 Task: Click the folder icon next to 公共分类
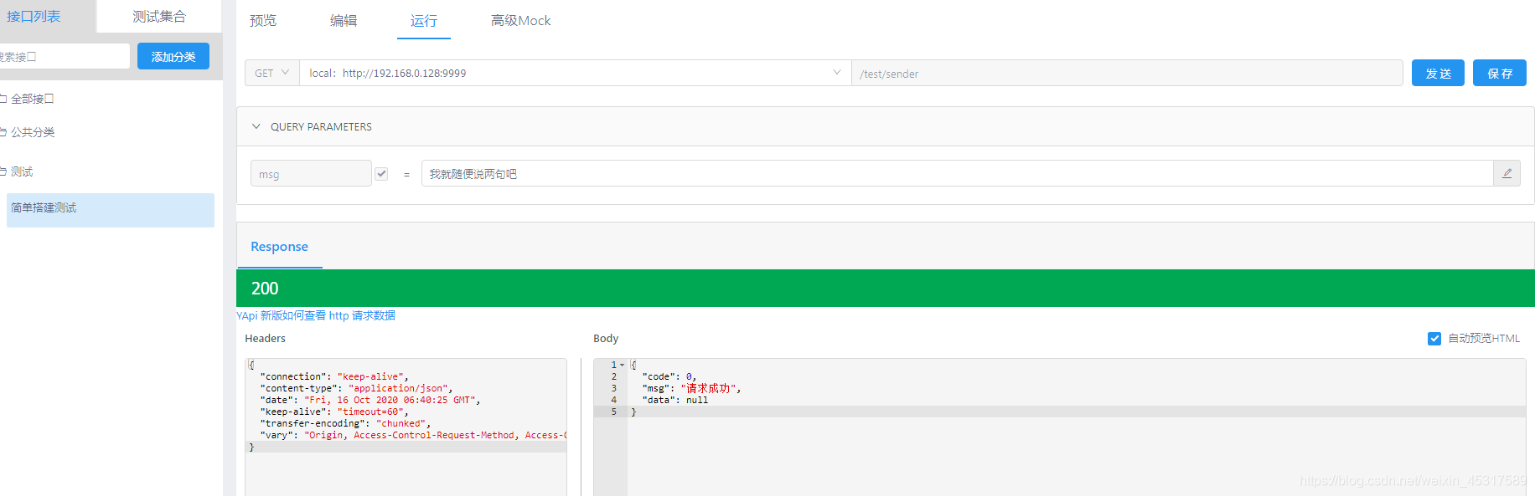(3, 132)
